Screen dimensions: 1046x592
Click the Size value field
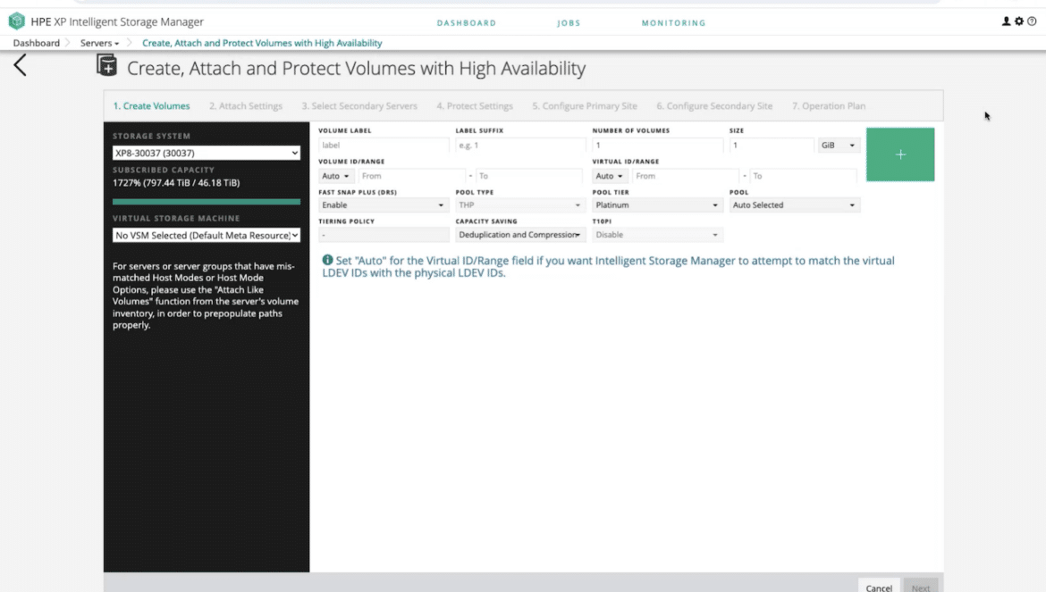[x=772, y=146]
